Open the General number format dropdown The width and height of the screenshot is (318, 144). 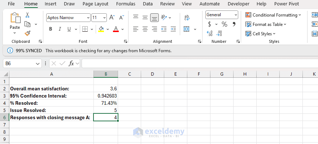click(x=236, y=15)
